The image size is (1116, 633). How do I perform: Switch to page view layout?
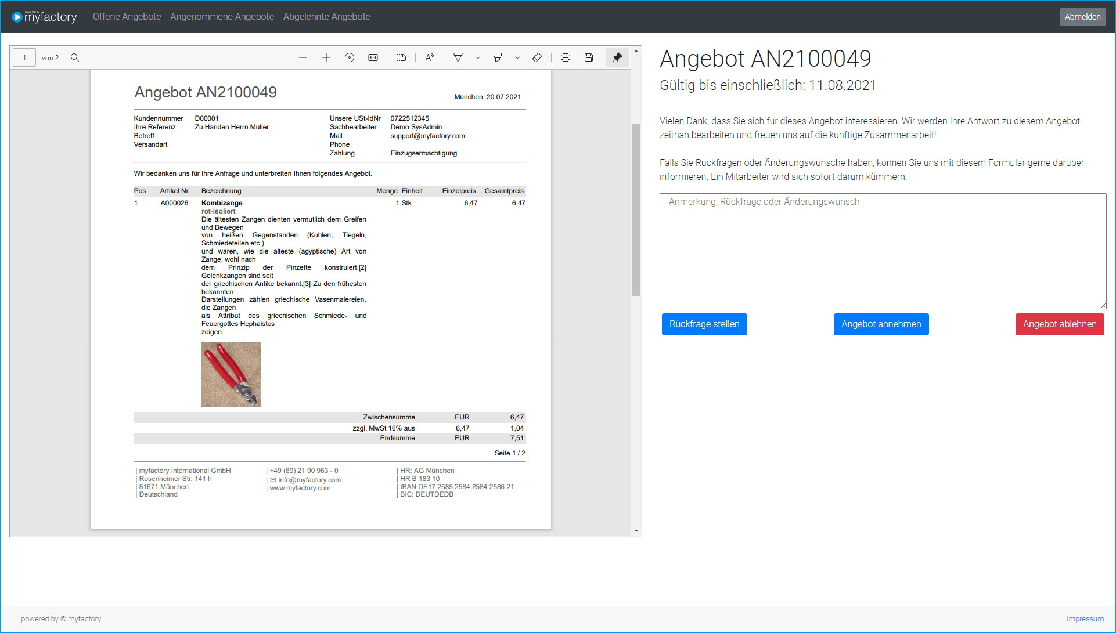pos(401,57)
